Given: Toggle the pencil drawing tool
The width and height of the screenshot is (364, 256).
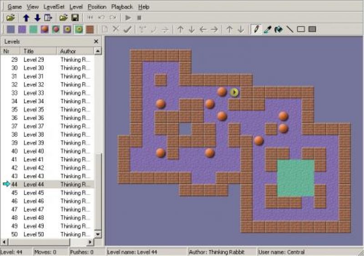Looking at the screenshot, I should [x=256, y=29].
